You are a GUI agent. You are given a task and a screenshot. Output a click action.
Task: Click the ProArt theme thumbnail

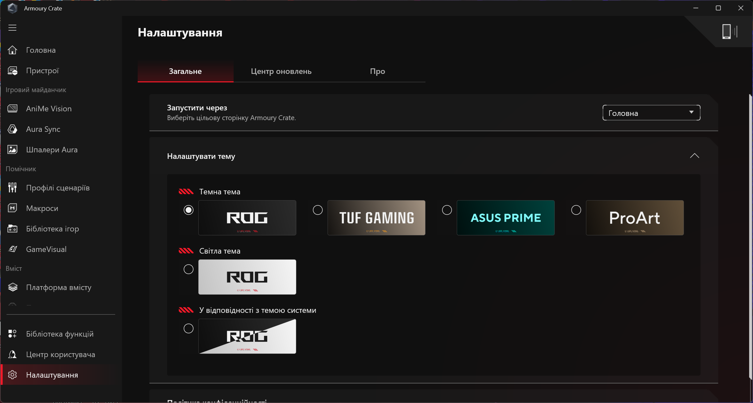click(x=634, y=218)
